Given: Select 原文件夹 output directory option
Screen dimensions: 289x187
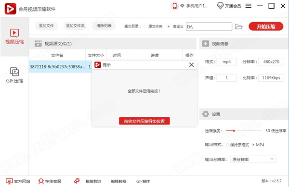Looking at the screenshot, I should (x=144, y=26).
